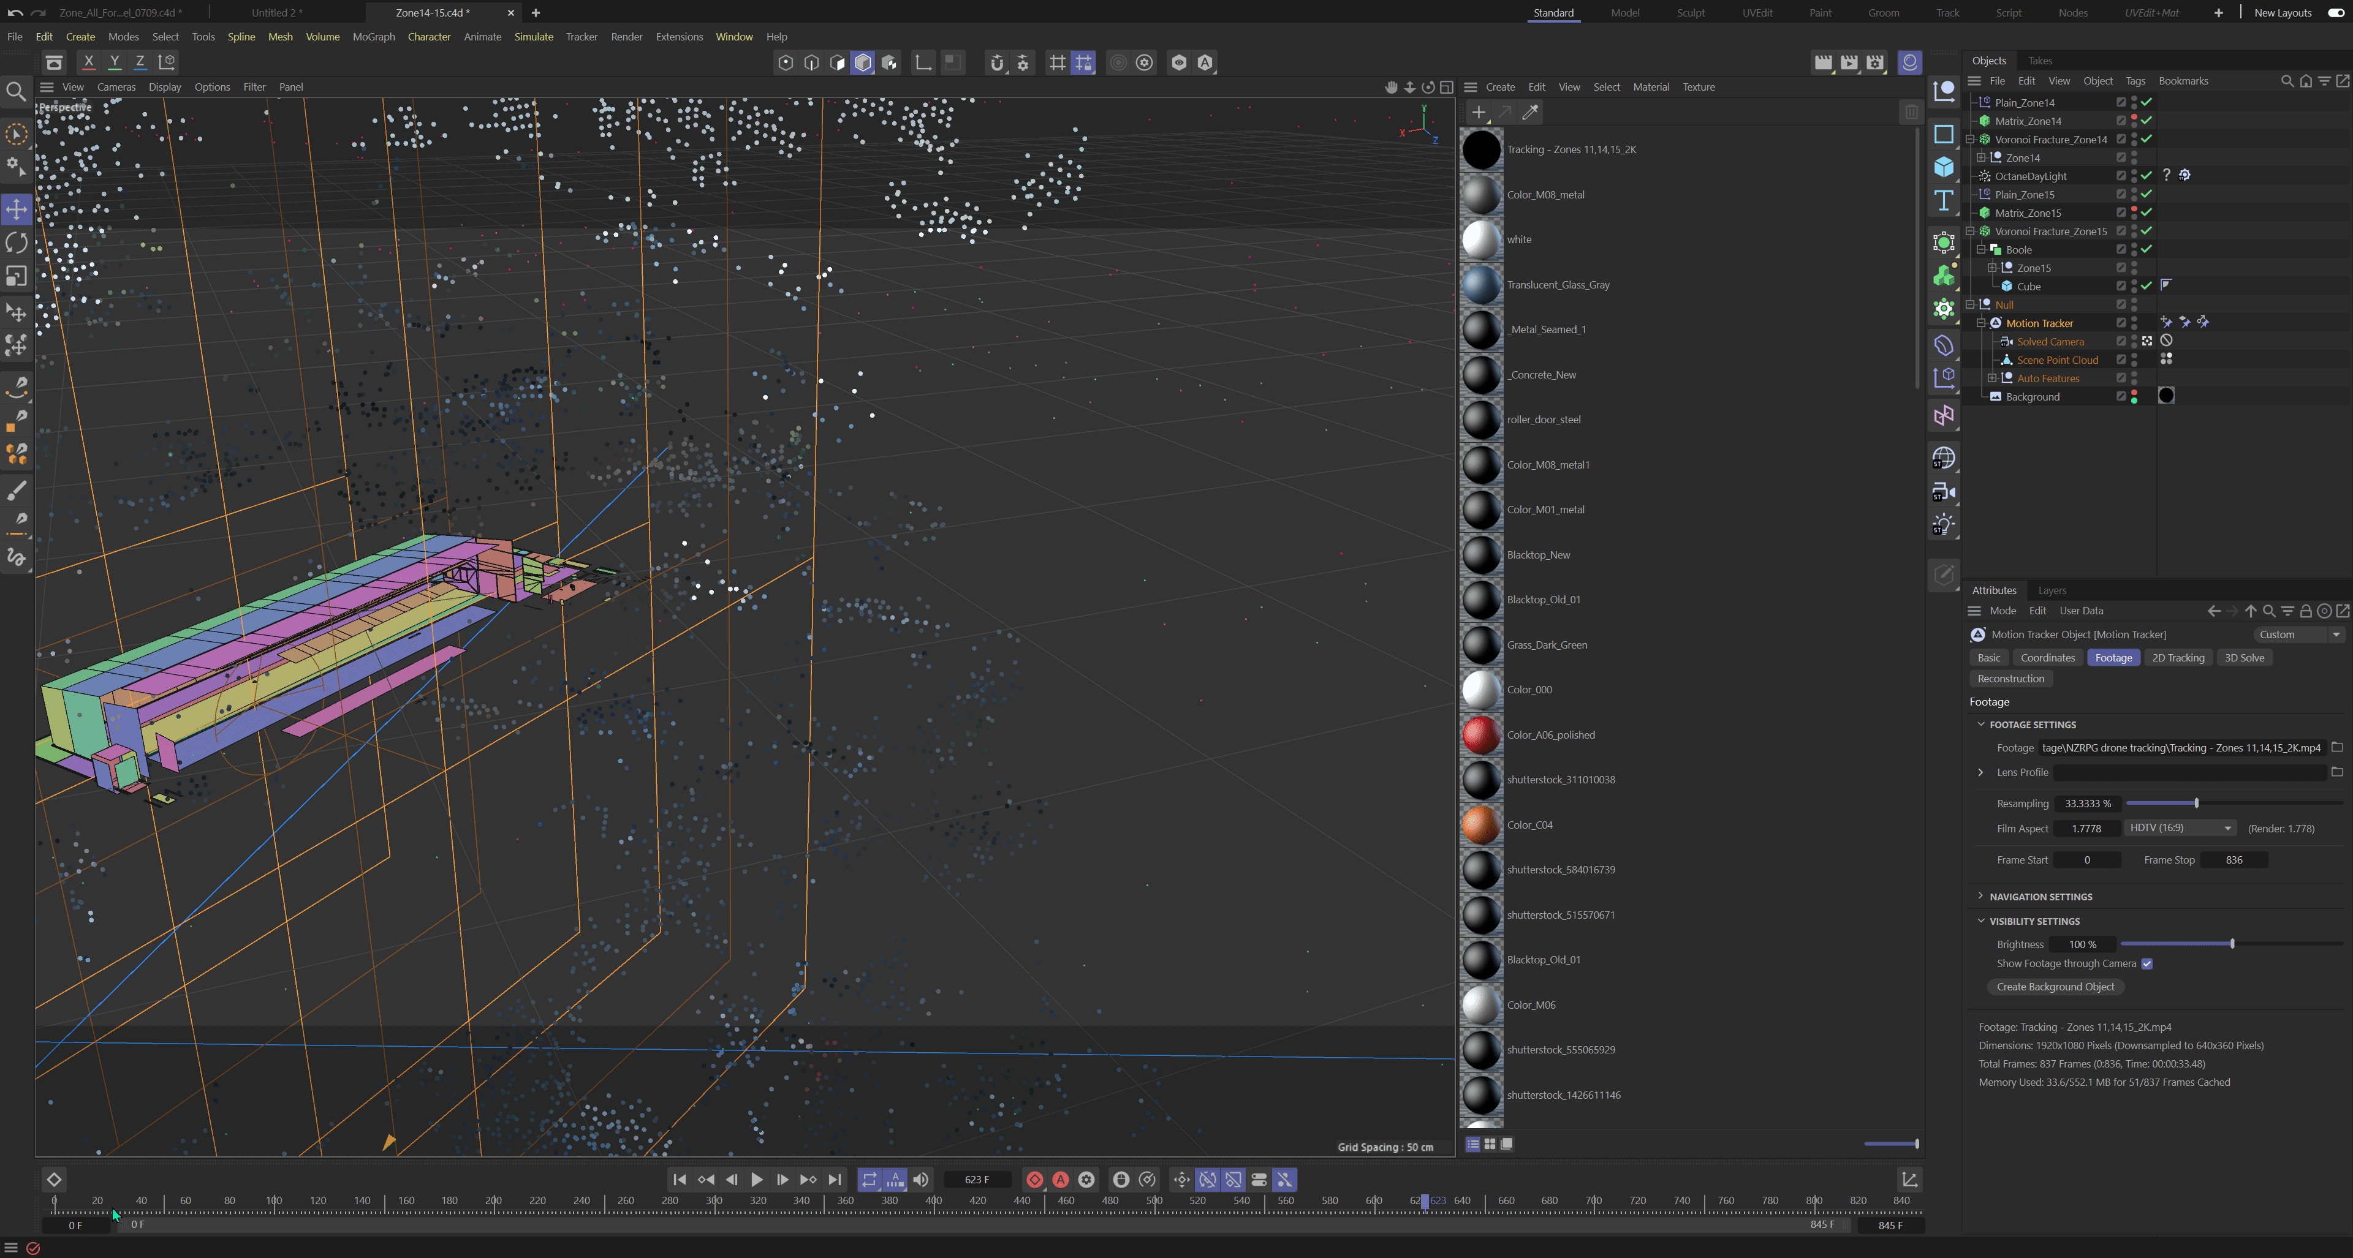Viewport: 2353px width, 1258px height.
Task: Click the Create Background Object button
Action: point(2055,987)
